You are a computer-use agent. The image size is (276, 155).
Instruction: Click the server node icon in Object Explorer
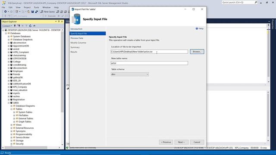6,30
